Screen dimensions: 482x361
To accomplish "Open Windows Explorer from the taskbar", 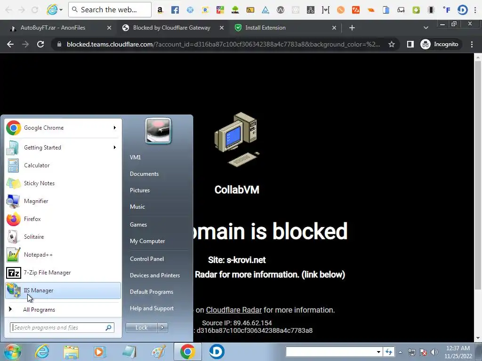I will coord(71,352).
